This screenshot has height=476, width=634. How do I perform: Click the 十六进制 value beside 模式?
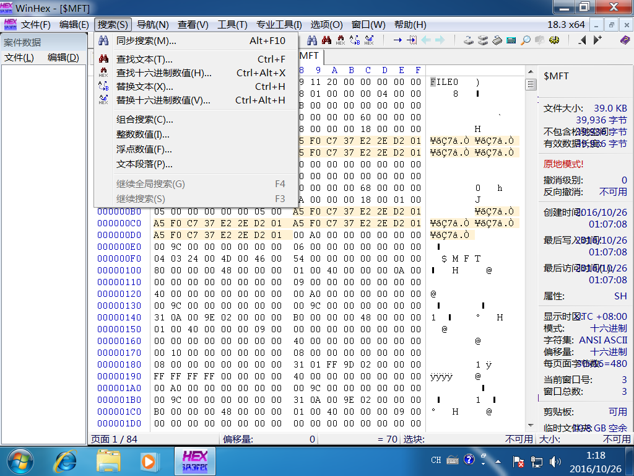[x=609, y=328]
